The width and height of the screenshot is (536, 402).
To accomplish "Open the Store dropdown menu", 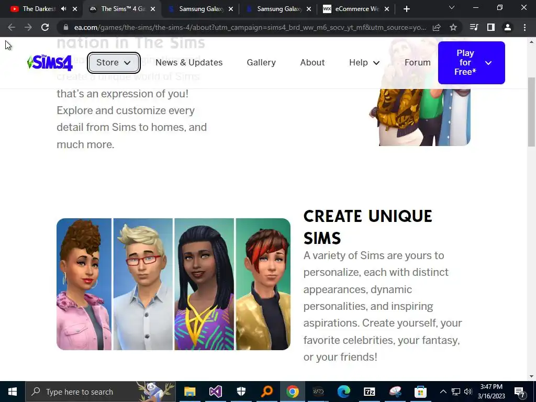I will [x=114, y=63].
